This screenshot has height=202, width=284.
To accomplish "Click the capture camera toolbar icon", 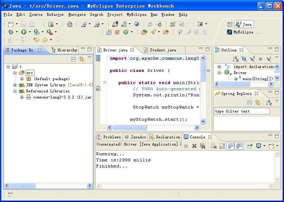I will pos(200,24).
